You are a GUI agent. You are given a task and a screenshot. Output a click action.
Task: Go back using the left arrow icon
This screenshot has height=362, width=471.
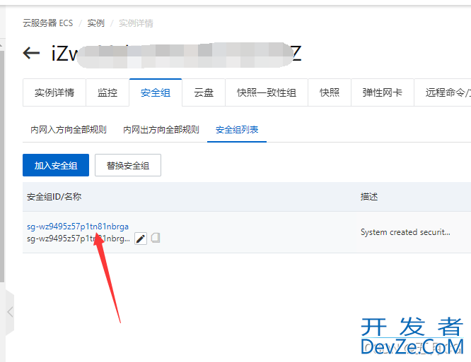click(x=31, y=53)
